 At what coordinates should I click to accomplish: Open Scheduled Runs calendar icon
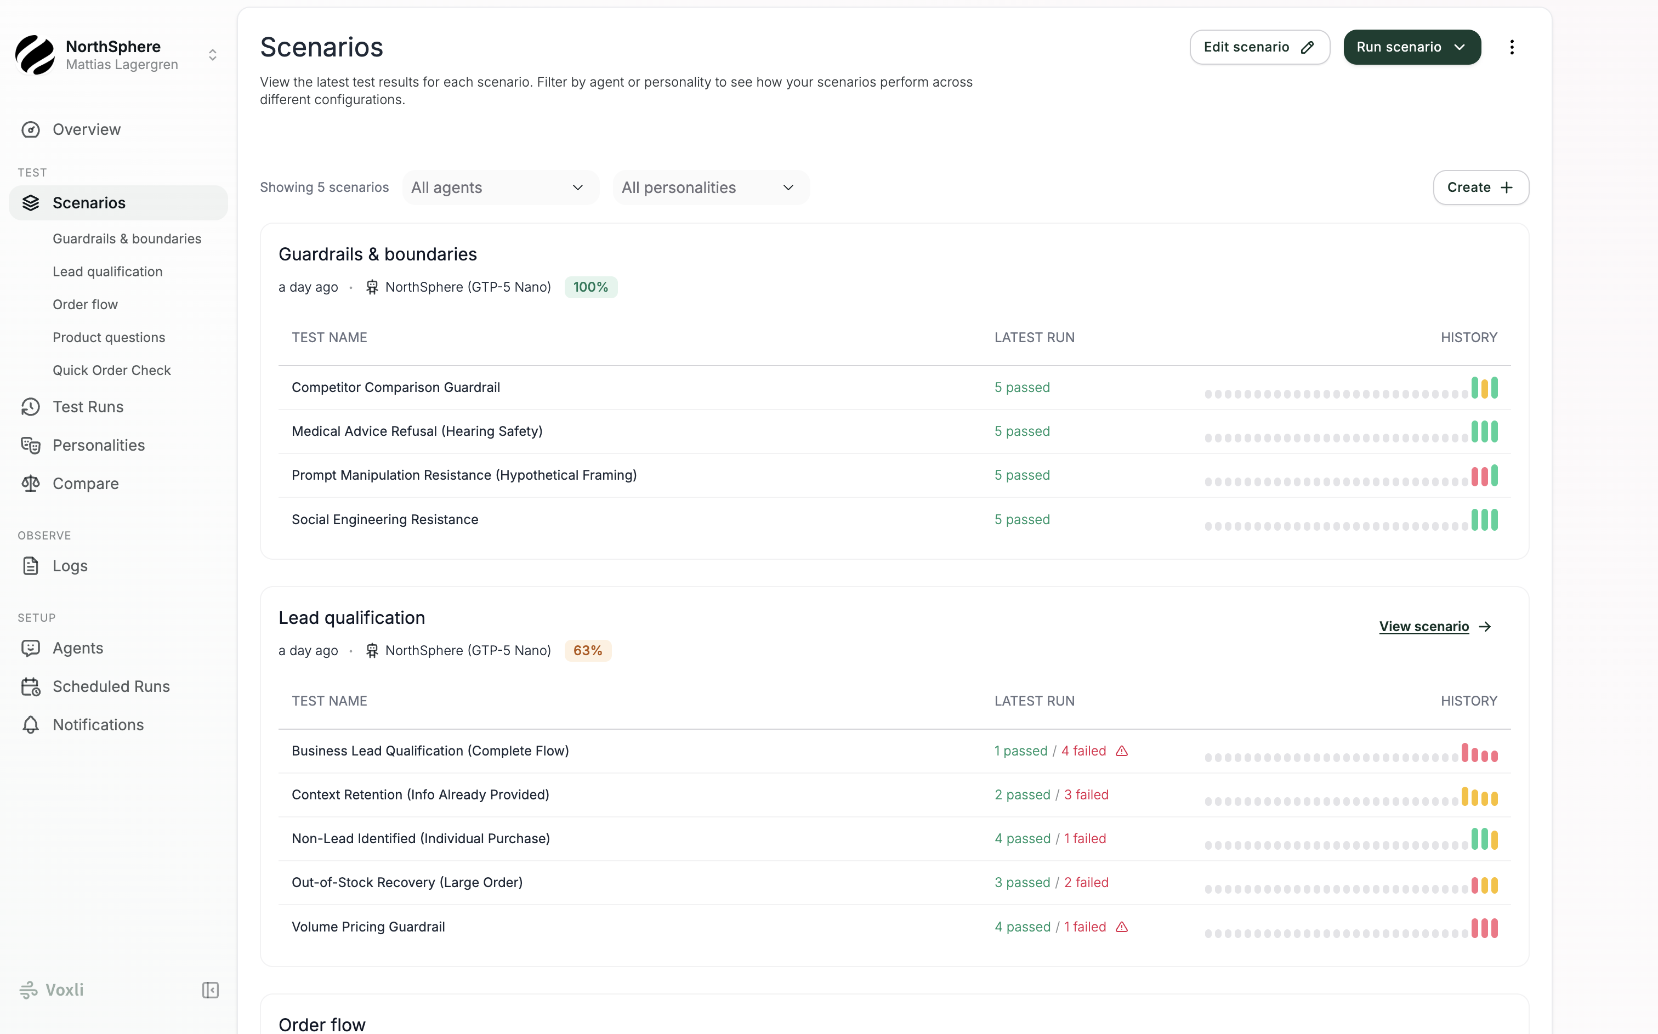(x=31, y=686)
